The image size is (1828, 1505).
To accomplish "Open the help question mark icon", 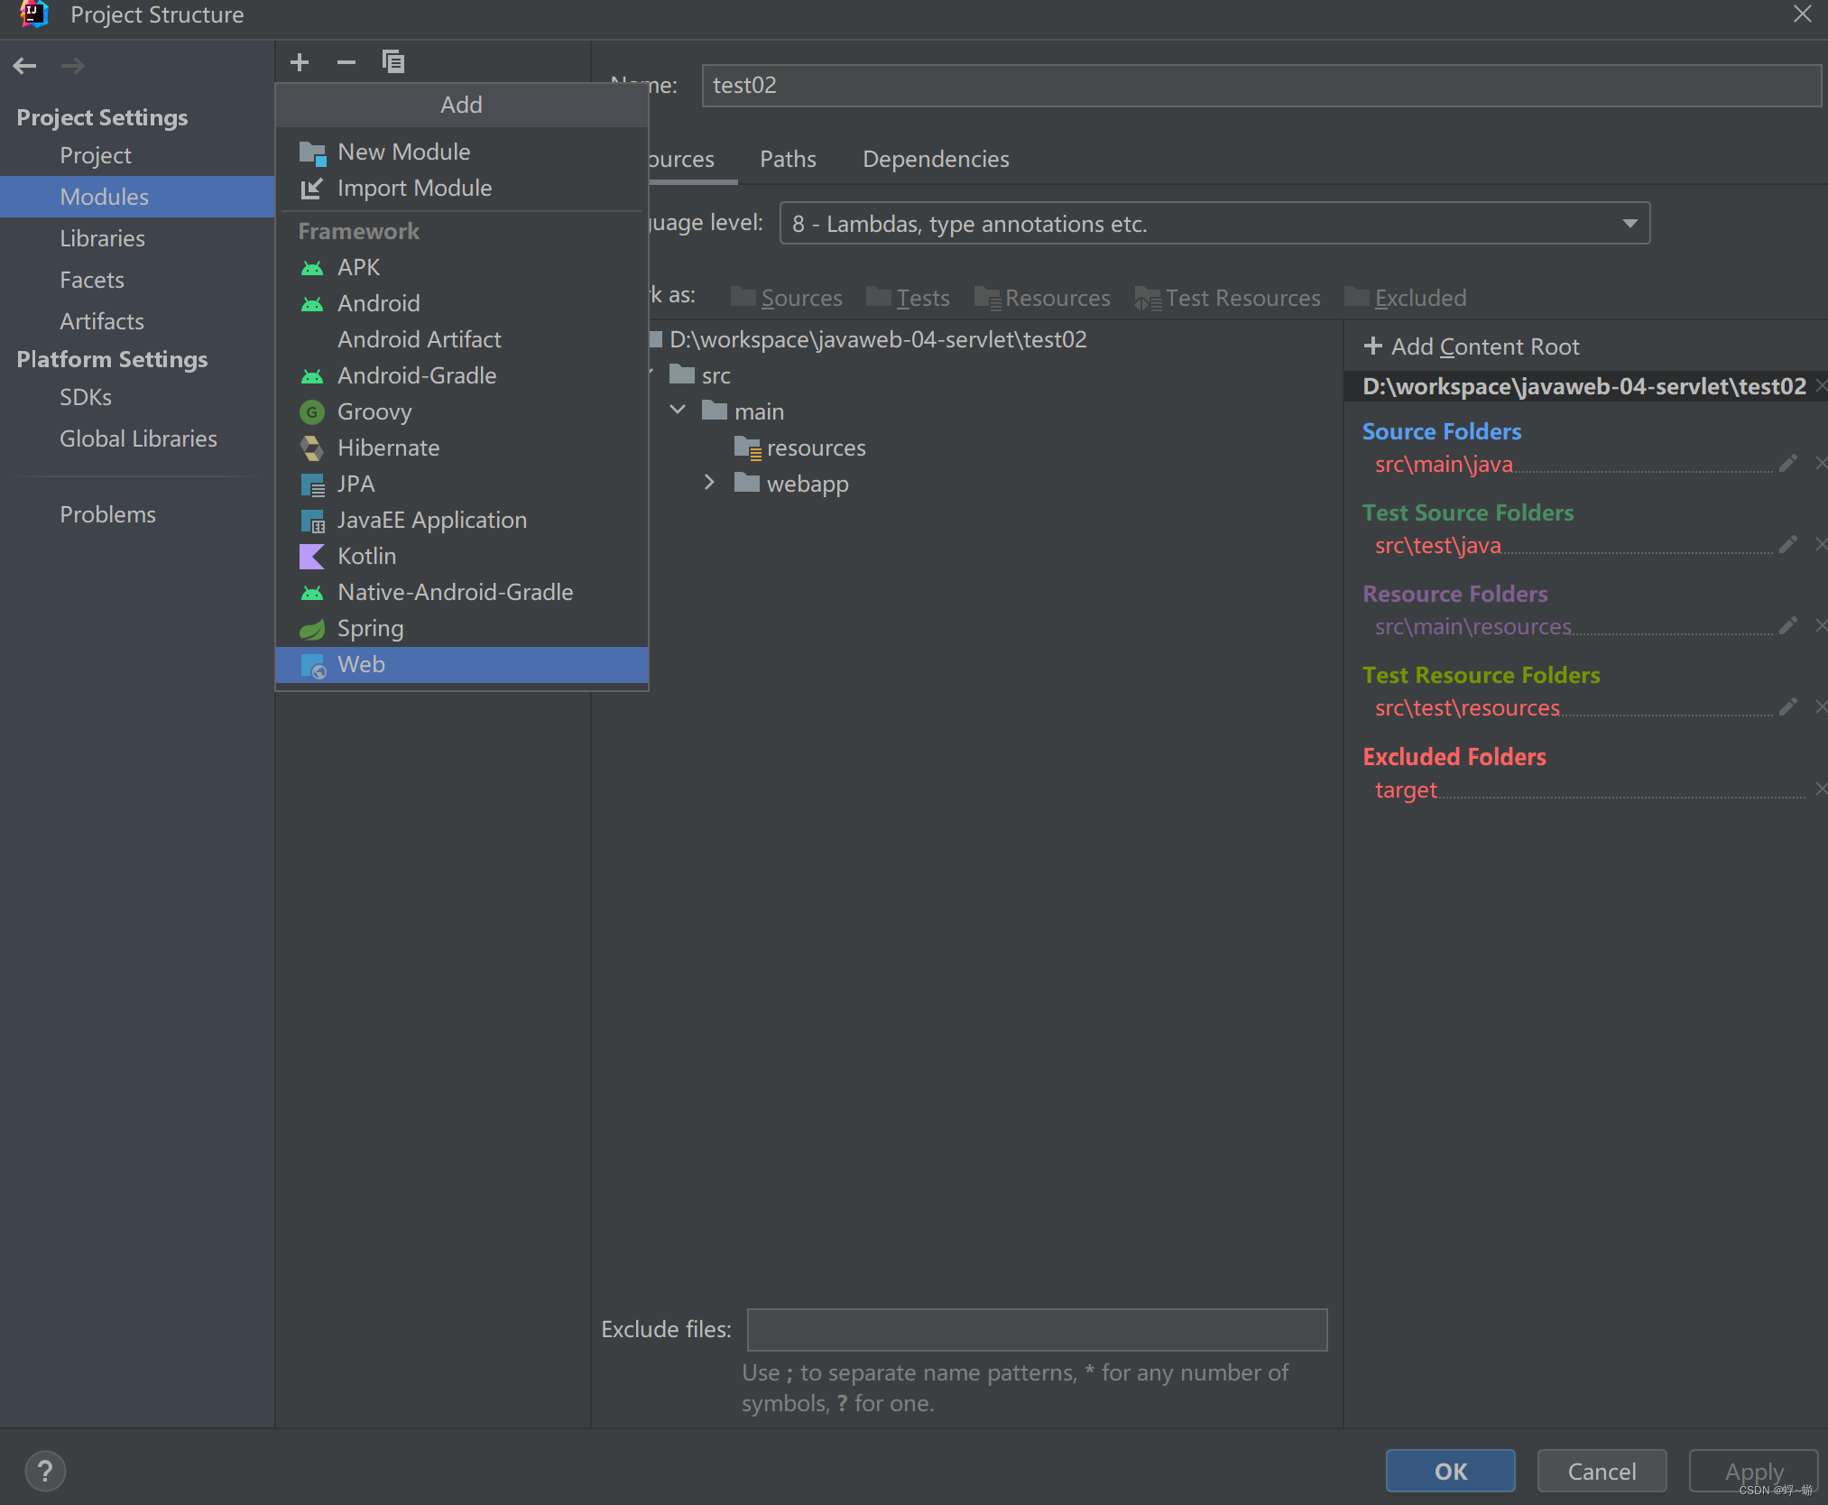I will (x=45, y=1471).
